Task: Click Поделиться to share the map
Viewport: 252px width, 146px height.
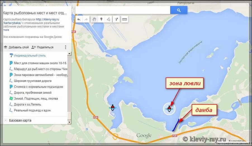Action: pos(42,47)
